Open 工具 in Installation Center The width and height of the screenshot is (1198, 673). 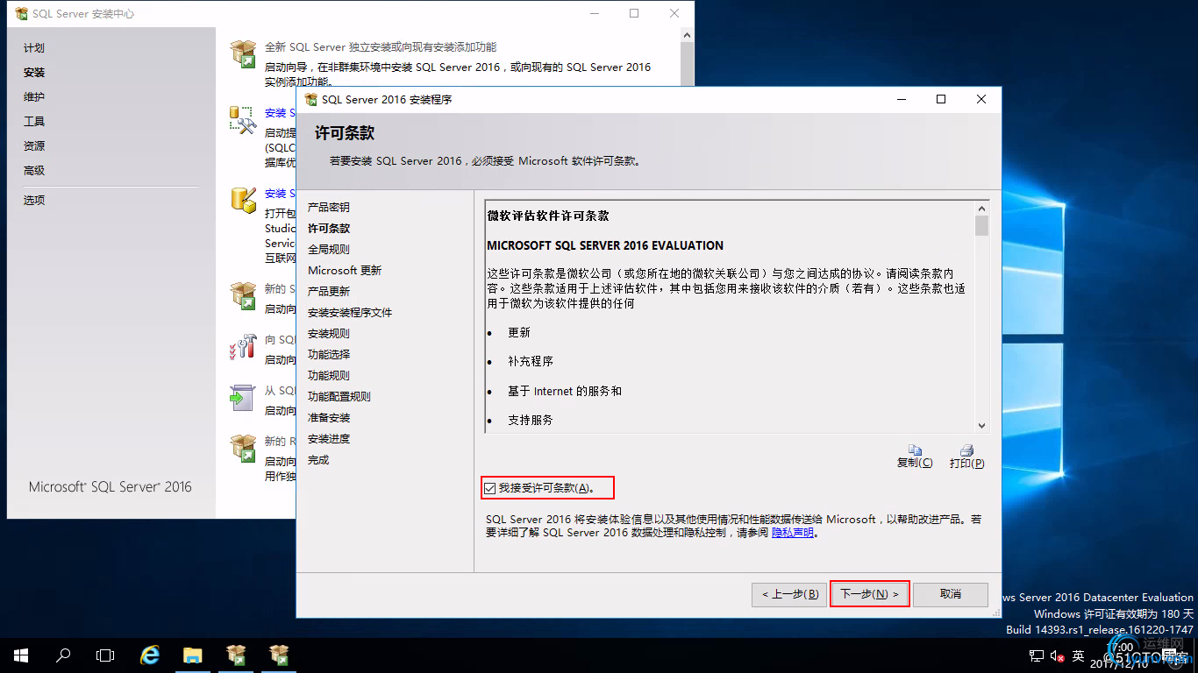pos(34,122)
